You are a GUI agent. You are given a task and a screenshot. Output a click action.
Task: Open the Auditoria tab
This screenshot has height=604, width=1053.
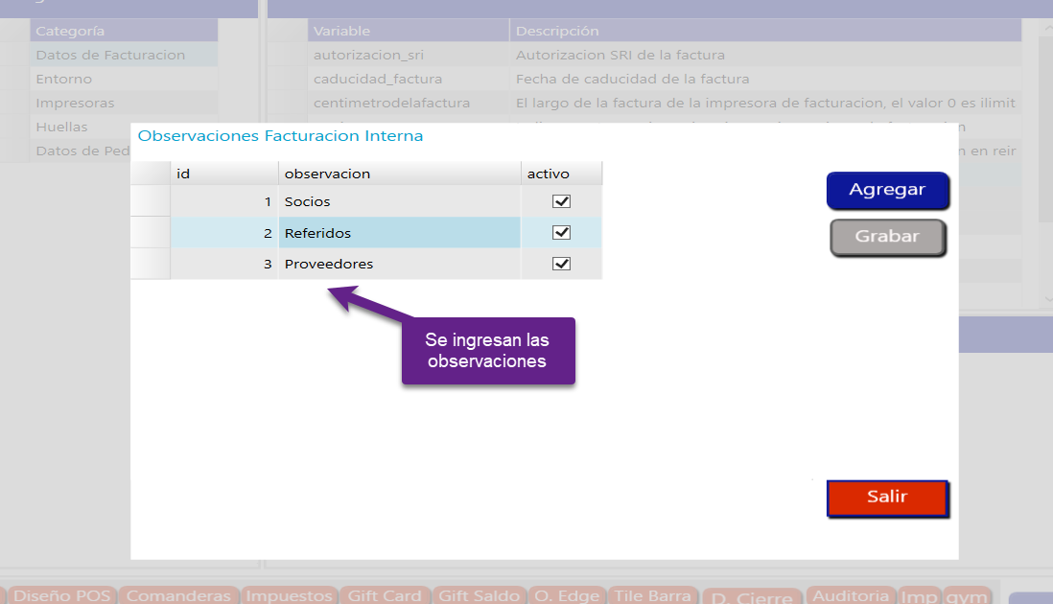tap(850, 596)
